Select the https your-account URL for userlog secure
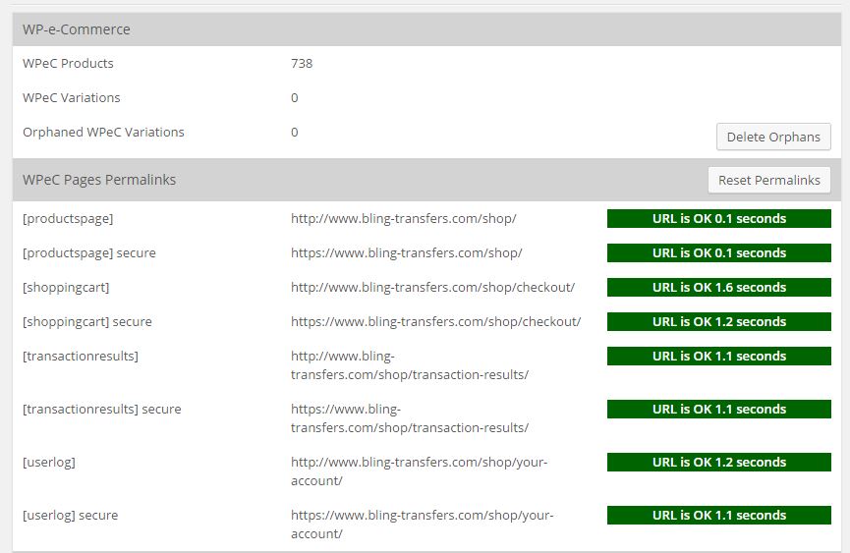This screenshot has height=553, width=850. (423, 525)
